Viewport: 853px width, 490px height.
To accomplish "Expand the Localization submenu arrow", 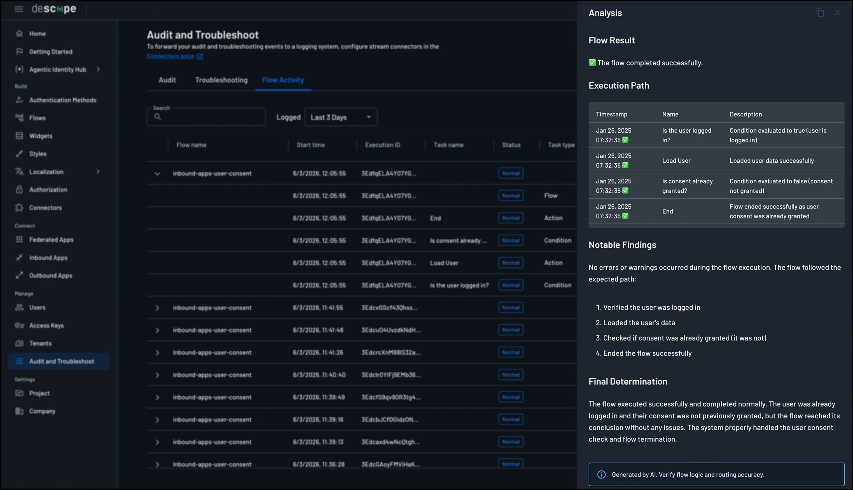I will pos(98,172).
